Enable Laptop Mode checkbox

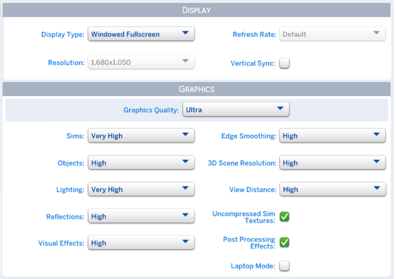284,266
